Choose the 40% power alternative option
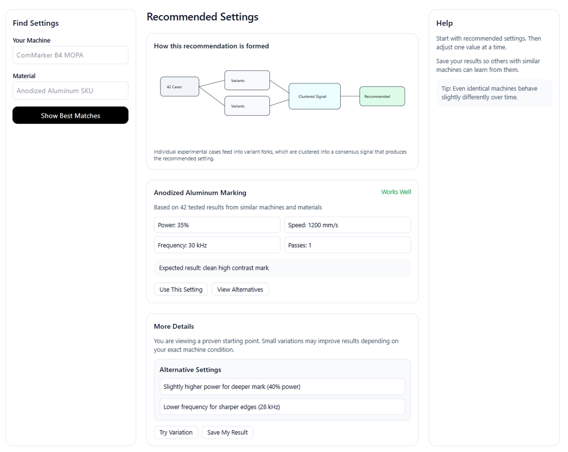The image size is (568, 452). (282, 386)
